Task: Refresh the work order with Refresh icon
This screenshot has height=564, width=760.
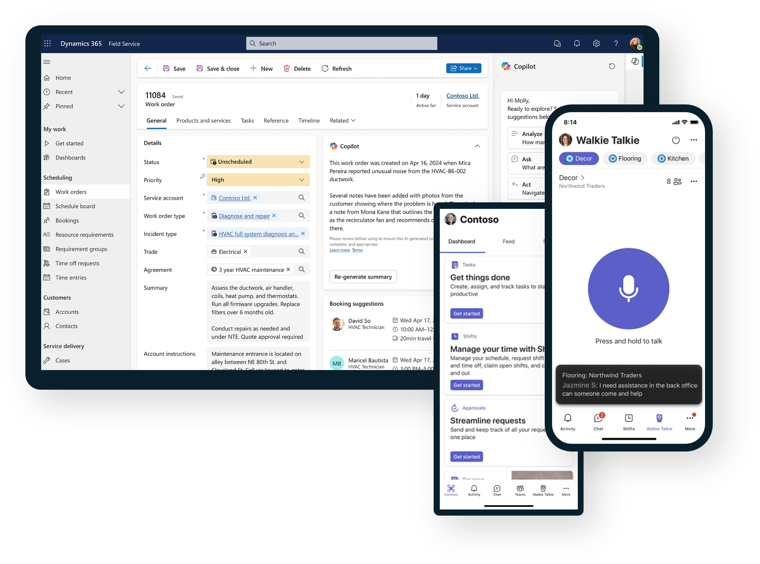Action: [x=325, y=68]
